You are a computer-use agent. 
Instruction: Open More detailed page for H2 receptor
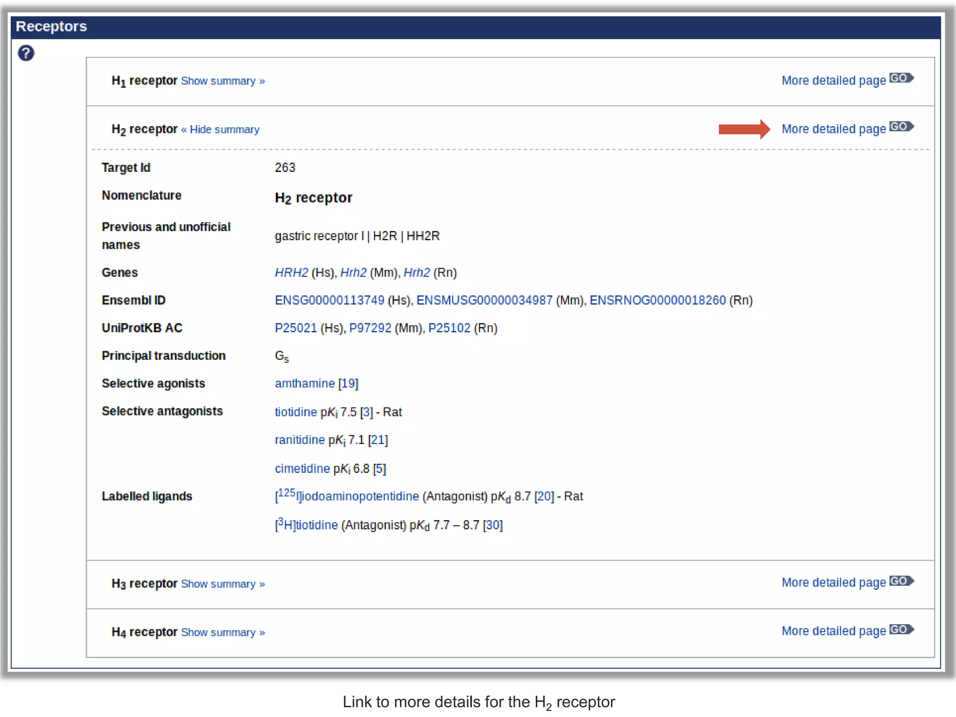tap(834, 129)
